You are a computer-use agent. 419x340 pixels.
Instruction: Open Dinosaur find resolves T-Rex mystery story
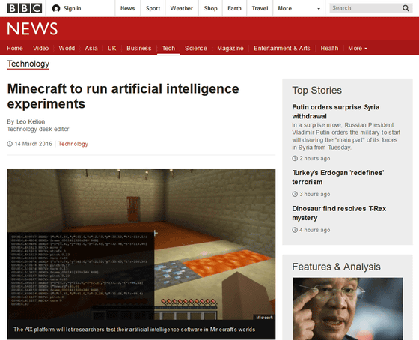339,213
